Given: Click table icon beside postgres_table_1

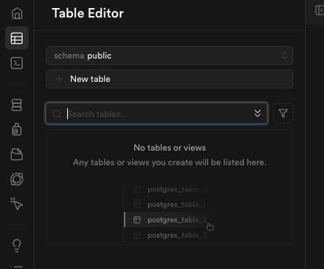Looking at the screenshot, I should click(137, 205).
